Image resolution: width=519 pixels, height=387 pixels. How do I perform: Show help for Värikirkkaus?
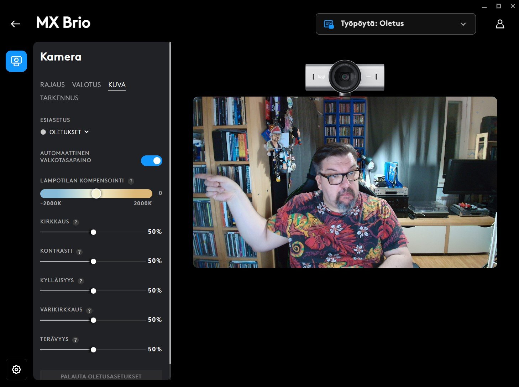(89, 310)
